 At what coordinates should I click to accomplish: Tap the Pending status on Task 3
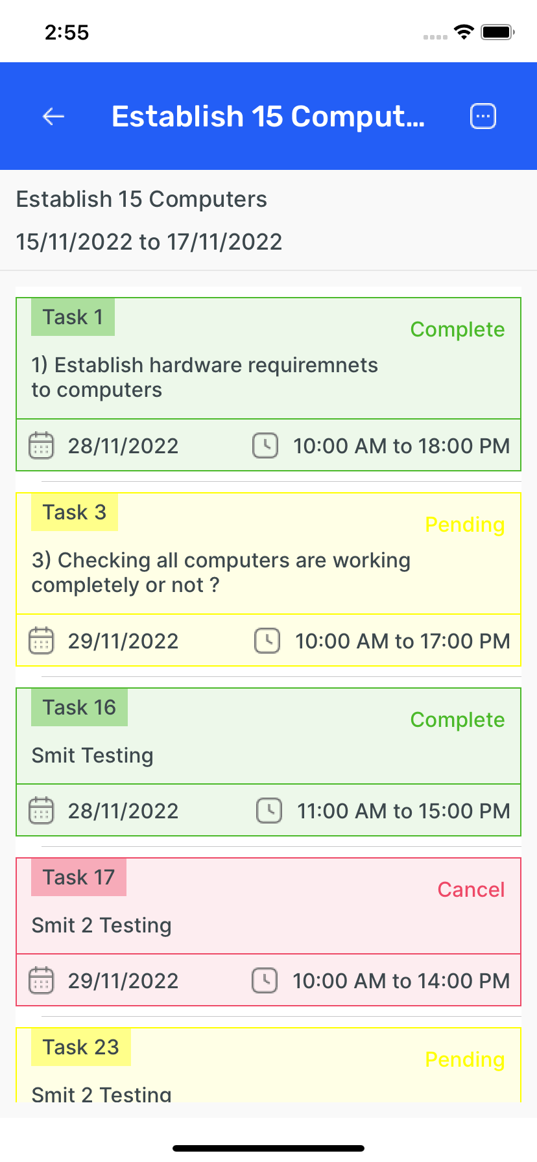(x=464, y=525)
